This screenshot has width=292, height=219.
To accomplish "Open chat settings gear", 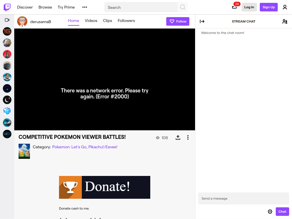I will [x=270, y=212].
